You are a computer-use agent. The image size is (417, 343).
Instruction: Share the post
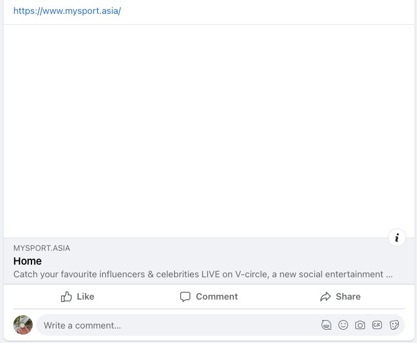tap(340, 297)
